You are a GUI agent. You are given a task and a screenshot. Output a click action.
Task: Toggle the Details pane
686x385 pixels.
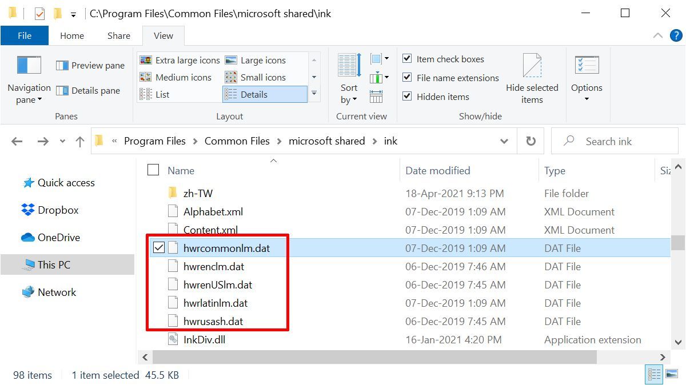(89, 90)
